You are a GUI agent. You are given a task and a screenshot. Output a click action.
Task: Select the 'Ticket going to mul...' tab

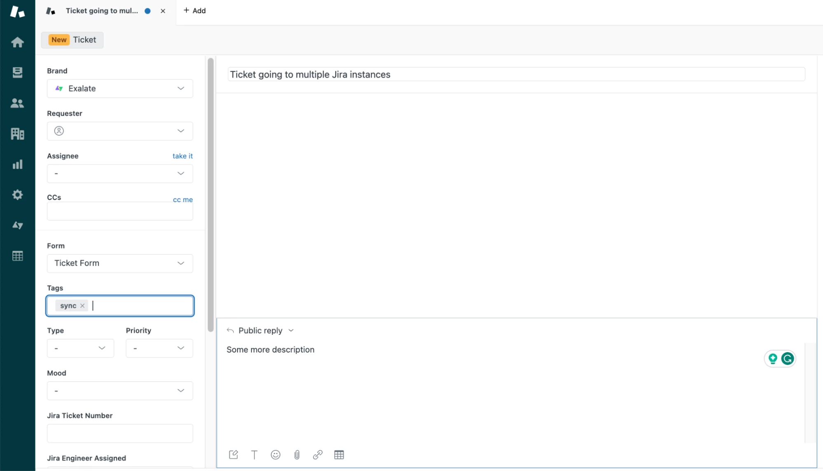coord(102,11)
